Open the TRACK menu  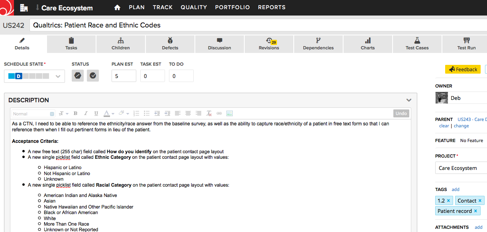coord(163,7)
